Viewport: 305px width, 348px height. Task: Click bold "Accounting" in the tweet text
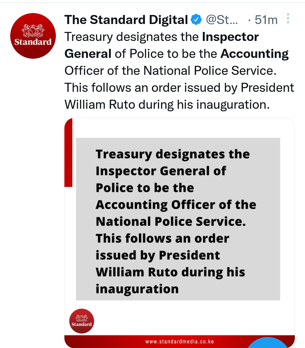254,54
